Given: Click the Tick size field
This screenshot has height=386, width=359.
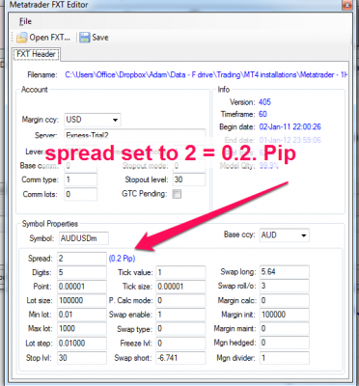Looking at the screenshot, I should (x=180, y=287).
